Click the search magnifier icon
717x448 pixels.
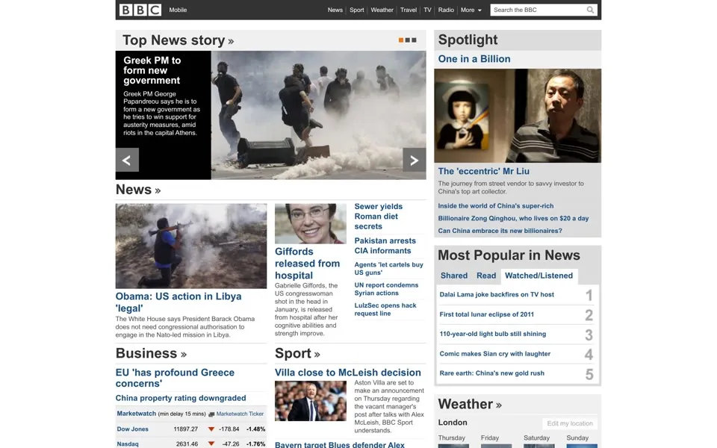(x=590, y=10)
